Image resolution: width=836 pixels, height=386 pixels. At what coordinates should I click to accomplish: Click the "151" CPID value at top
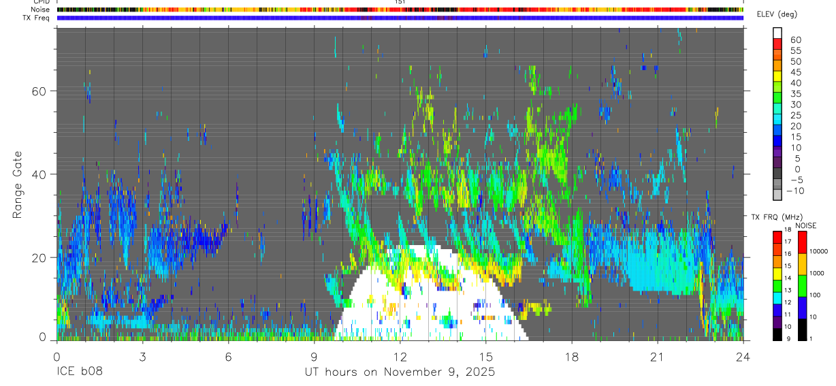400,2
